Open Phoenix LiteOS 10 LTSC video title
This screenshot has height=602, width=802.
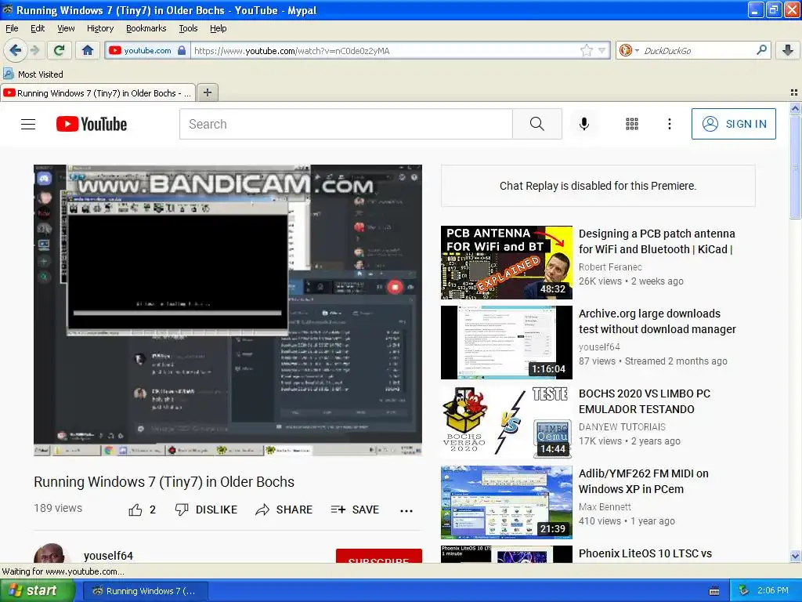coord(645,553)
